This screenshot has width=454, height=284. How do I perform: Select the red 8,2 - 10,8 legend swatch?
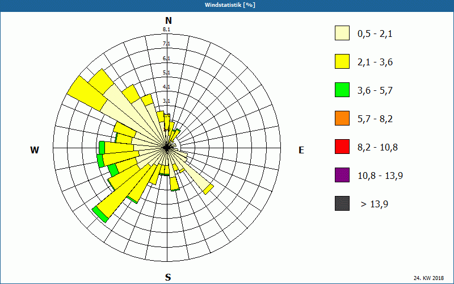point(342,147)
